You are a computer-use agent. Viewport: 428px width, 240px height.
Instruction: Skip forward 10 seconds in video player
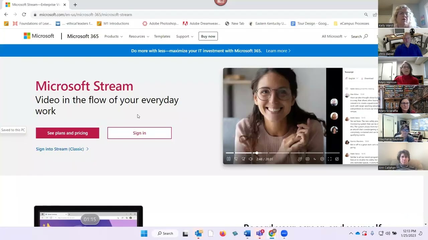[x=243, y=159]
